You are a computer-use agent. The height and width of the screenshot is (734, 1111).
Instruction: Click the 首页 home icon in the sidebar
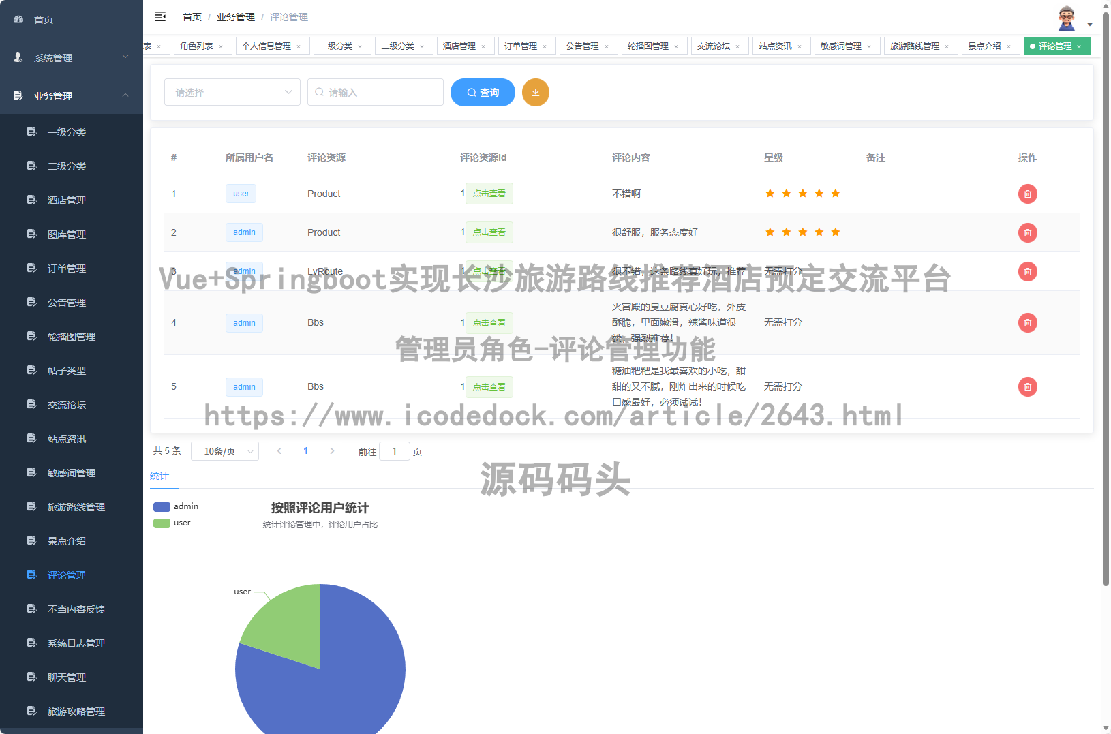point(18,19)
